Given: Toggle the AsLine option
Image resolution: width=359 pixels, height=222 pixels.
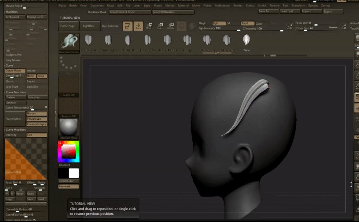Looking at the screenshot, I should 37,70.
